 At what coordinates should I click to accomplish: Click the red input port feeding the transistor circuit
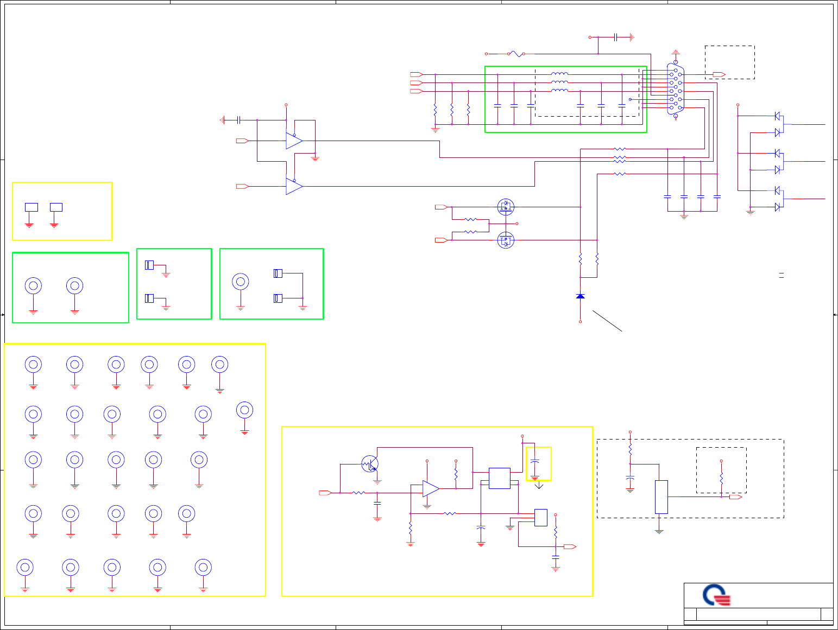pos(325,493)
